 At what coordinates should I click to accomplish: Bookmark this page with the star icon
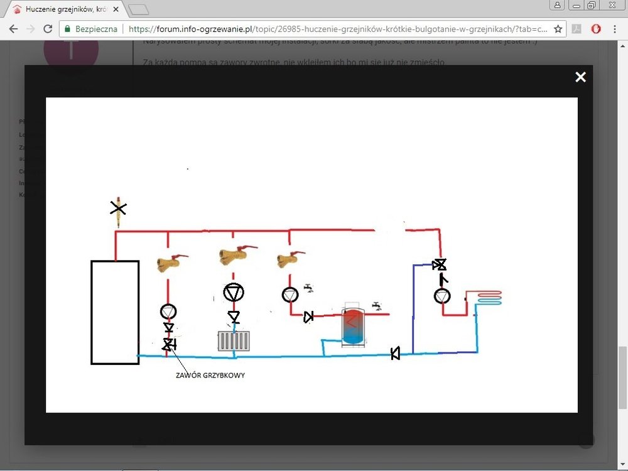558,29
